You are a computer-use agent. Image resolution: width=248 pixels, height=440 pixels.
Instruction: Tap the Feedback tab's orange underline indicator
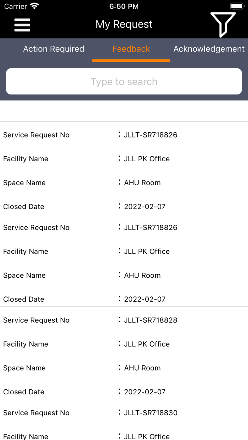click(x=131, y=61)
